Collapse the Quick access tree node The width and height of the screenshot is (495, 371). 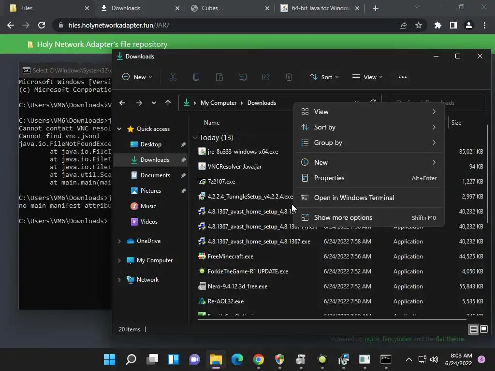(119, 128)
